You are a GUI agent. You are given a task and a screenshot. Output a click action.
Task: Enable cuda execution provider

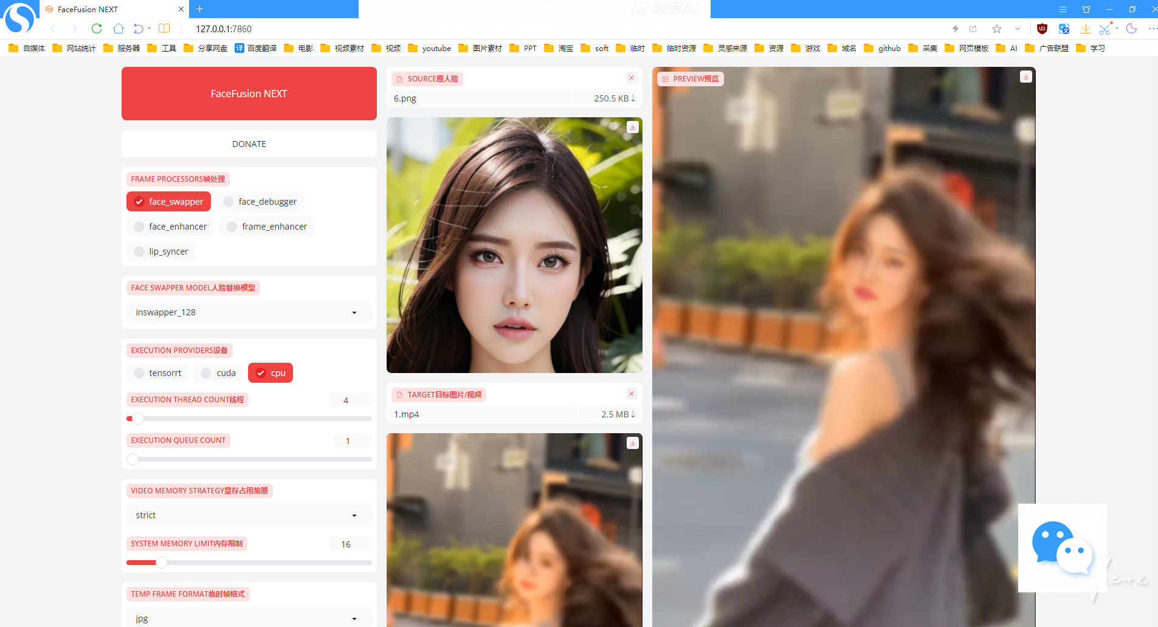219,373
